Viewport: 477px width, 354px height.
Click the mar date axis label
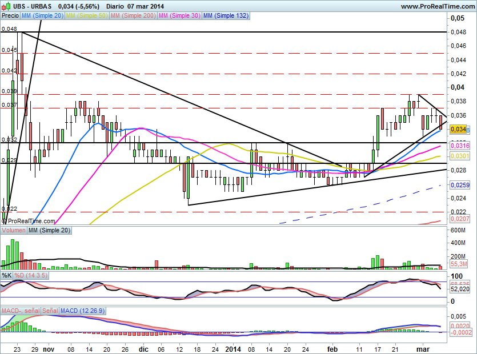coord(423,349)
